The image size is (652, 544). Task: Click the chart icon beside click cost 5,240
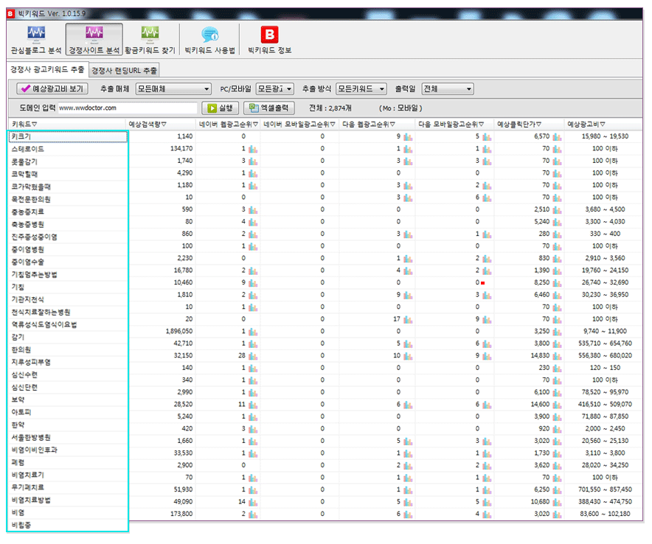point(557,222)
